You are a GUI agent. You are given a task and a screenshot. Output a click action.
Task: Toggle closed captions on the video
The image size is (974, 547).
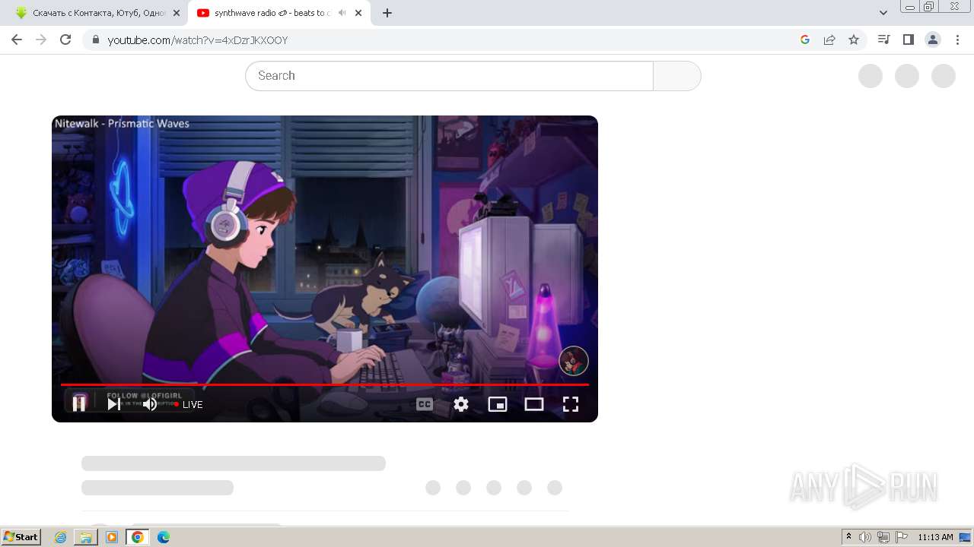tap(425, 404)
